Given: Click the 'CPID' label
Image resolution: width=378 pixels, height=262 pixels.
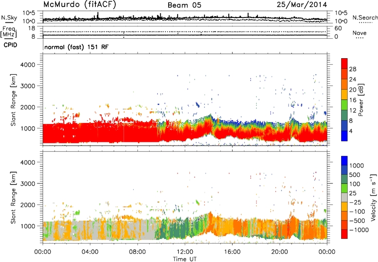Looking at the screenshot, I should point(10,45).
